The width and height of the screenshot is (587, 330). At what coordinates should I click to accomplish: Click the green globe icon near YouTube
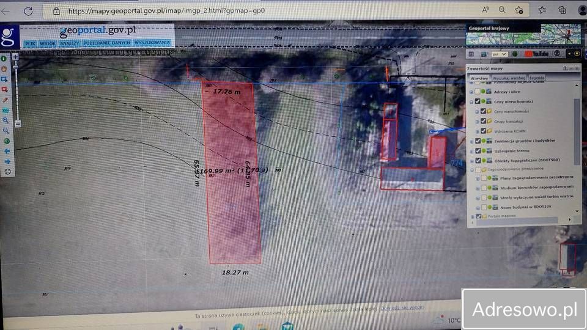point(515,54)
